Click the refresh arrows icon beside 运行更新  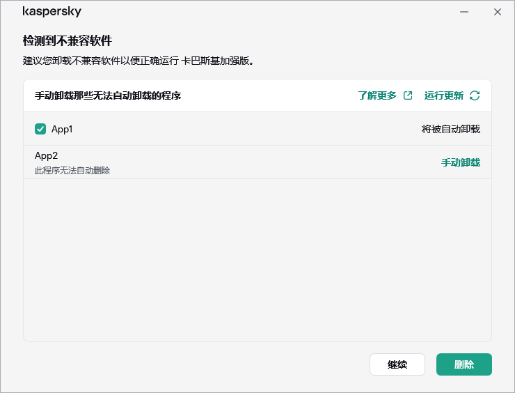point(475,95)
